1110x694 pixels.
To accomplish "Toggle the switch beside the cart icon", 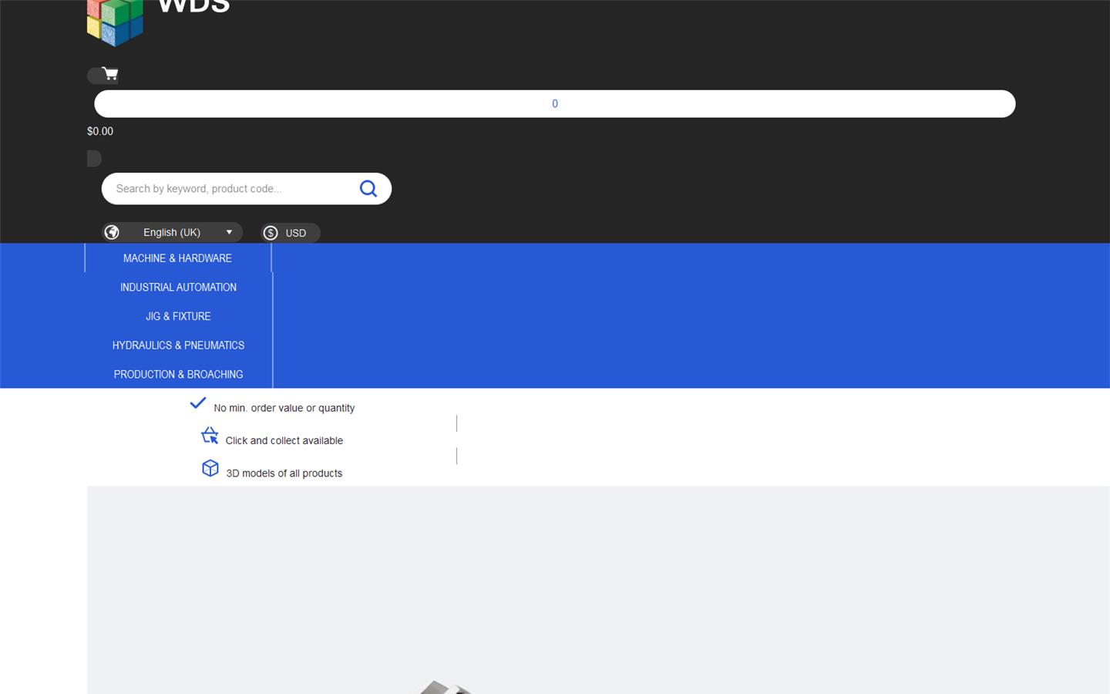I will pyautogui.click(x=95, y=74).
